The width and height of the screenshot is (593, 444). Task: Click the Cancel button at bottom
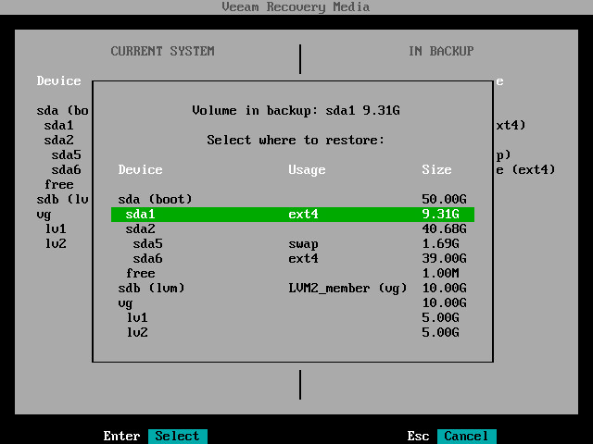(x=466, y=436)
